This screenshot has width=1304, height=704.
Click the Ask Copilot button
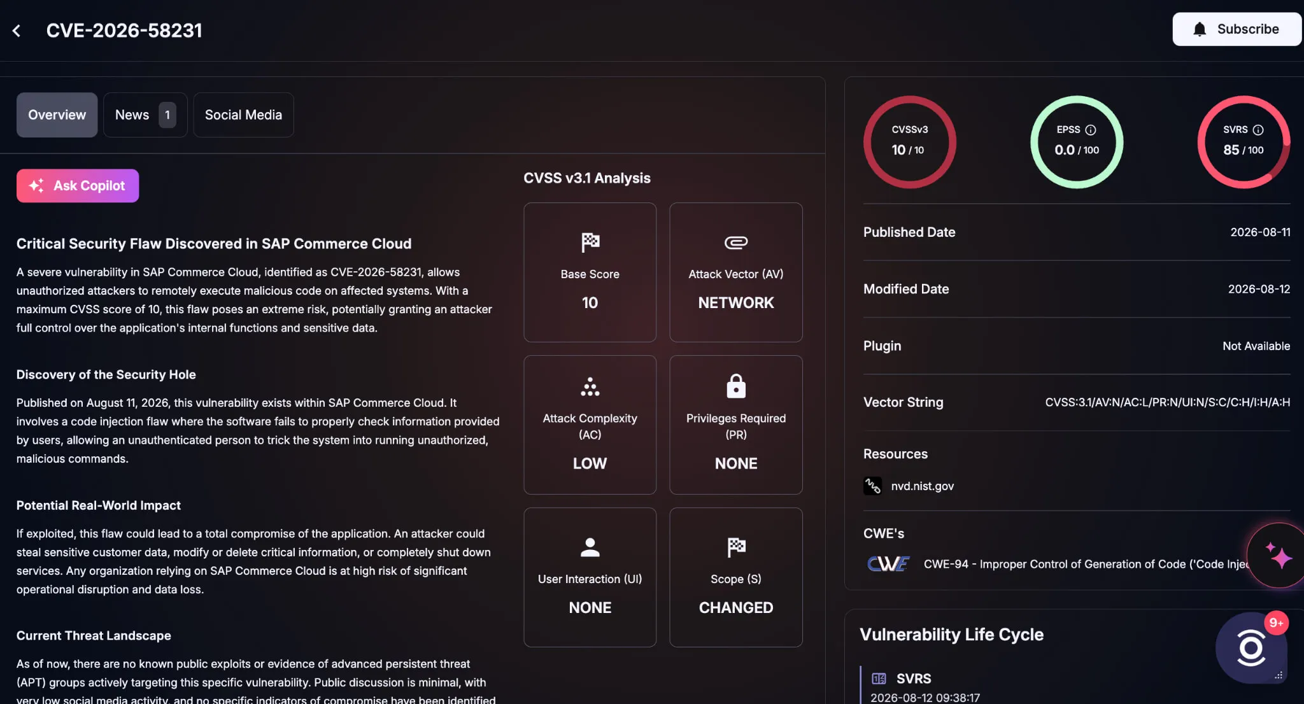[x=78, y=186]
